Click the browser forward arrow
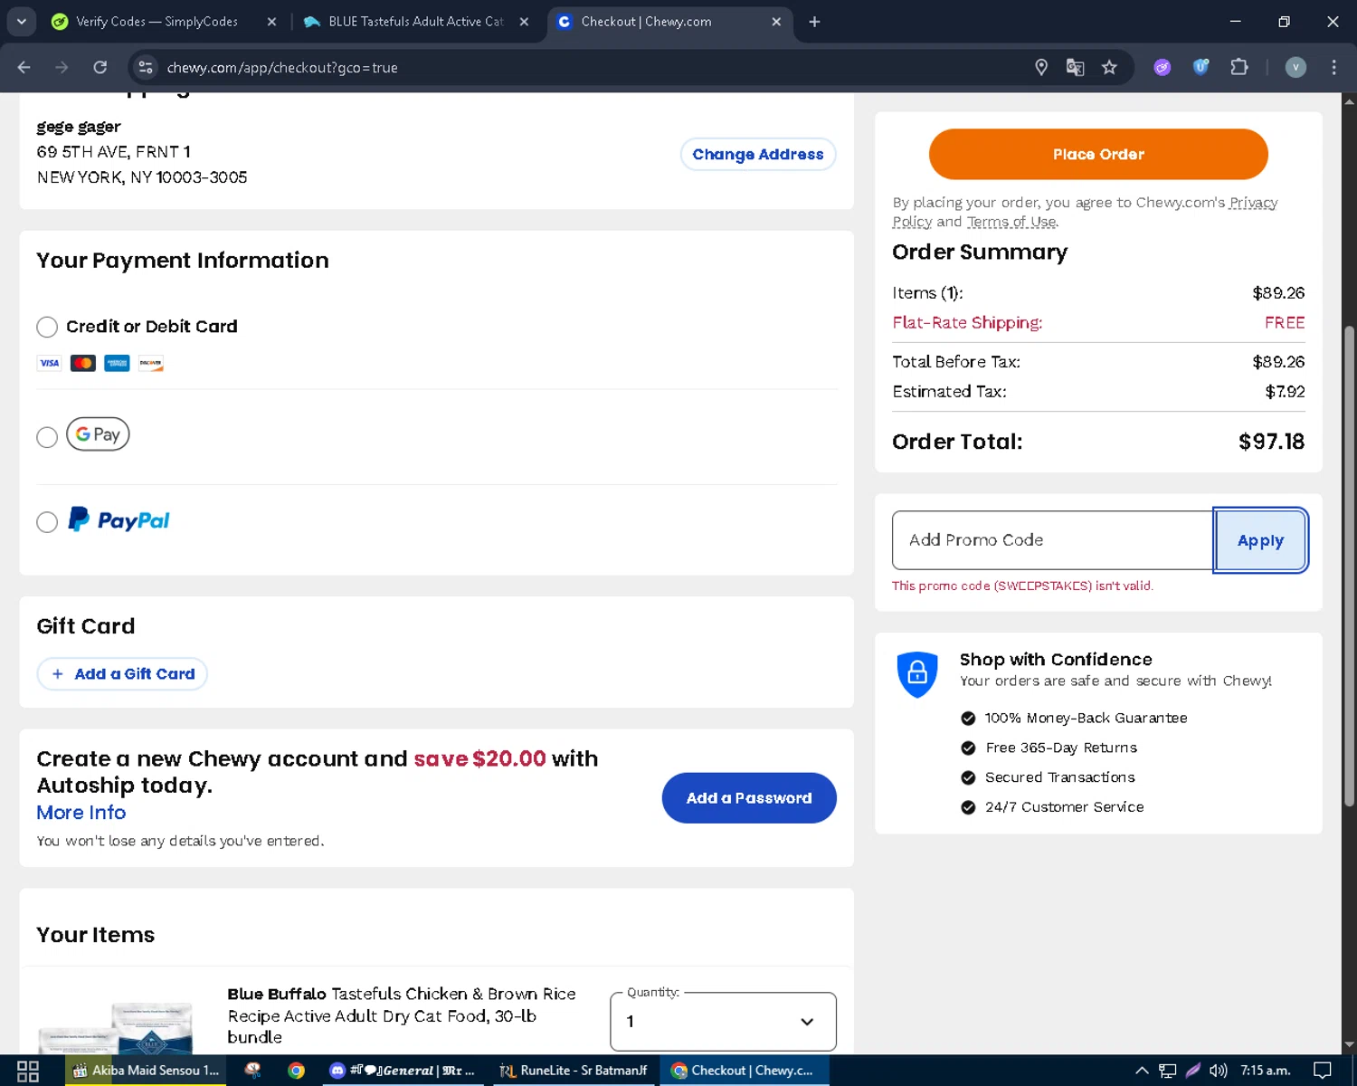Viewport: 1357px width, 1086px height. click(x=62, y=67)
